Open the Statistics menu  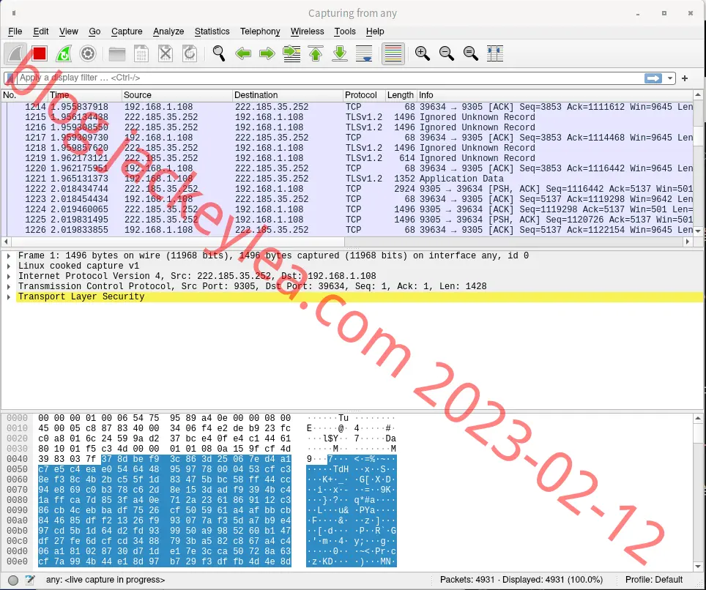pyautogui.click(x=212, y=31)
